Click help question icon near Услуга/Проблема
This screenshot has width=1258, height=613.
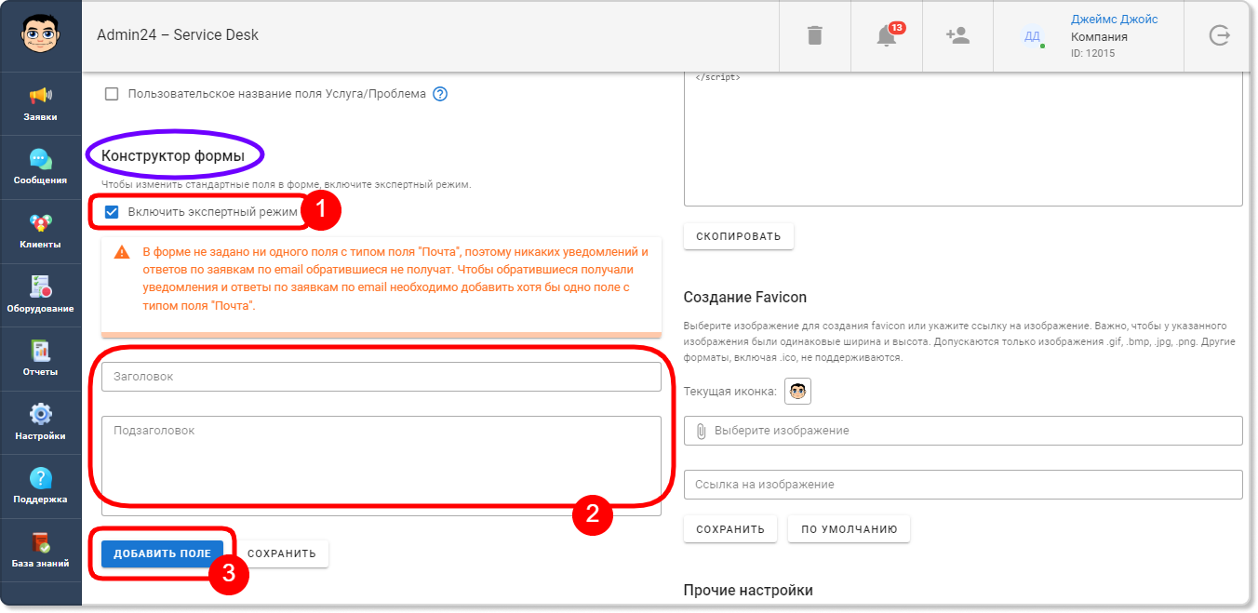[441, 94]
